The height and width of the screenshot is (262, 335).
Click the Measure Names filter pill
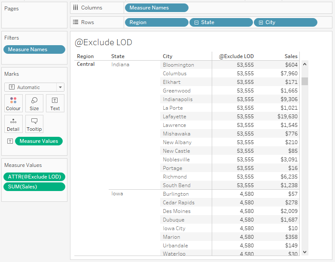coord(34,49)
